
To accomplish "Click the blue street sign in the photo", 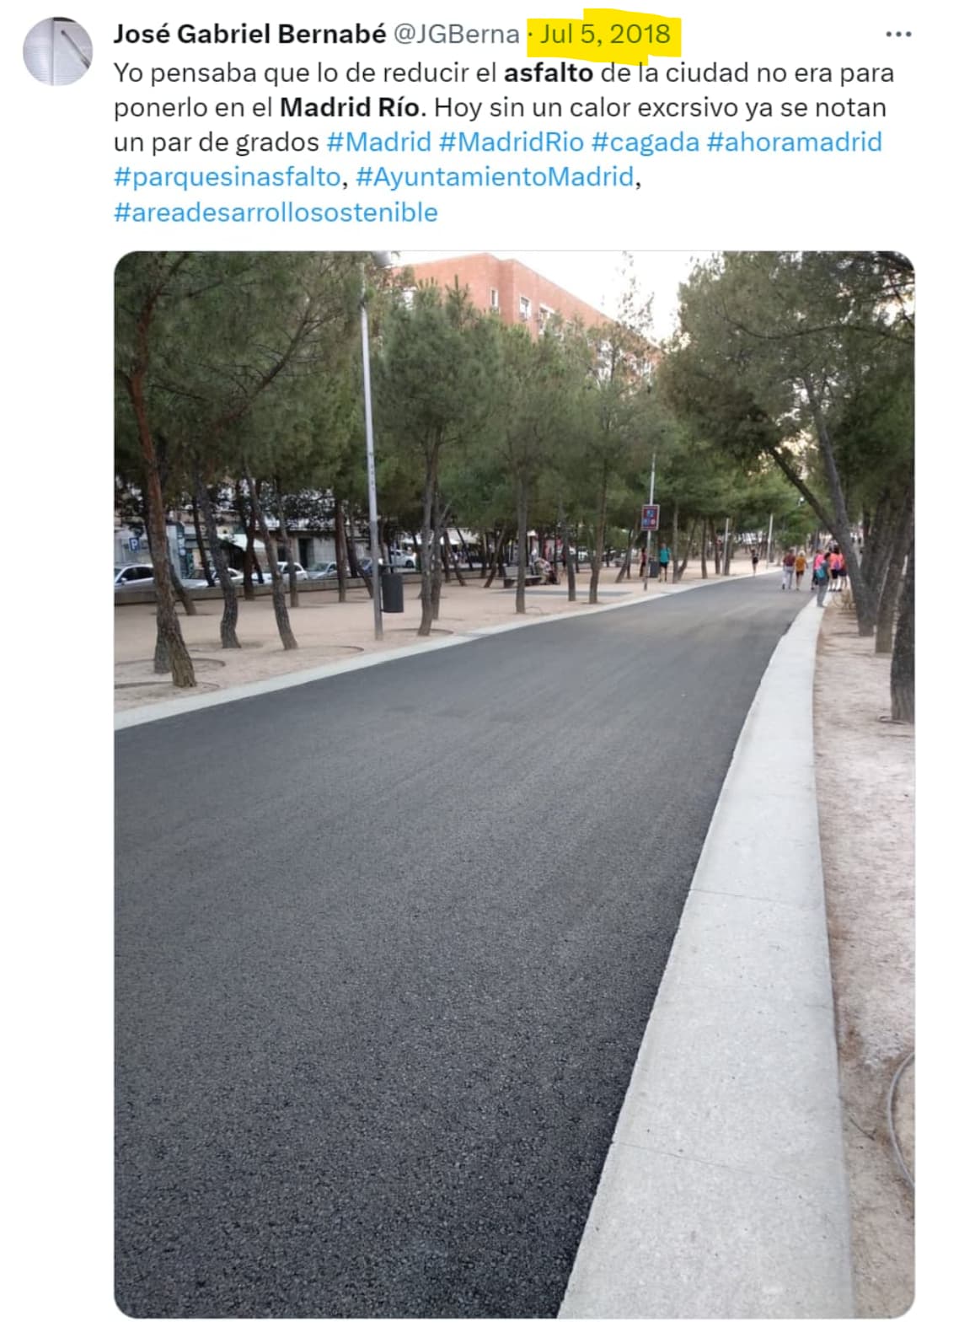I will coord(649,518).
